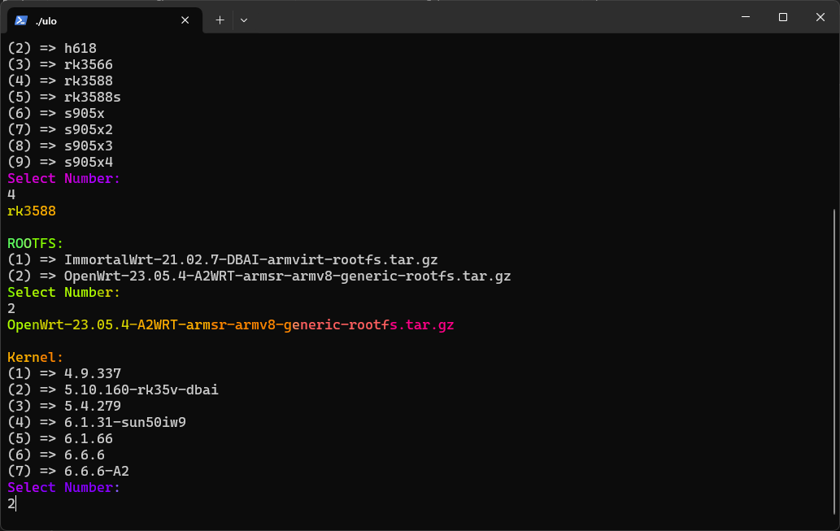
Task: Click the list line '(4) => rk3588'
Action: point(60,81)
